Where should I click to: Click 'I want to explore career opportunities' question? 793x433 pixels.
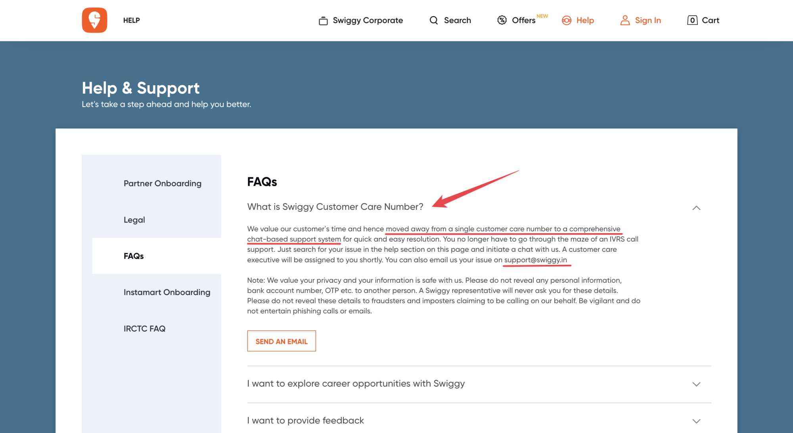click(x=356, y=383)
